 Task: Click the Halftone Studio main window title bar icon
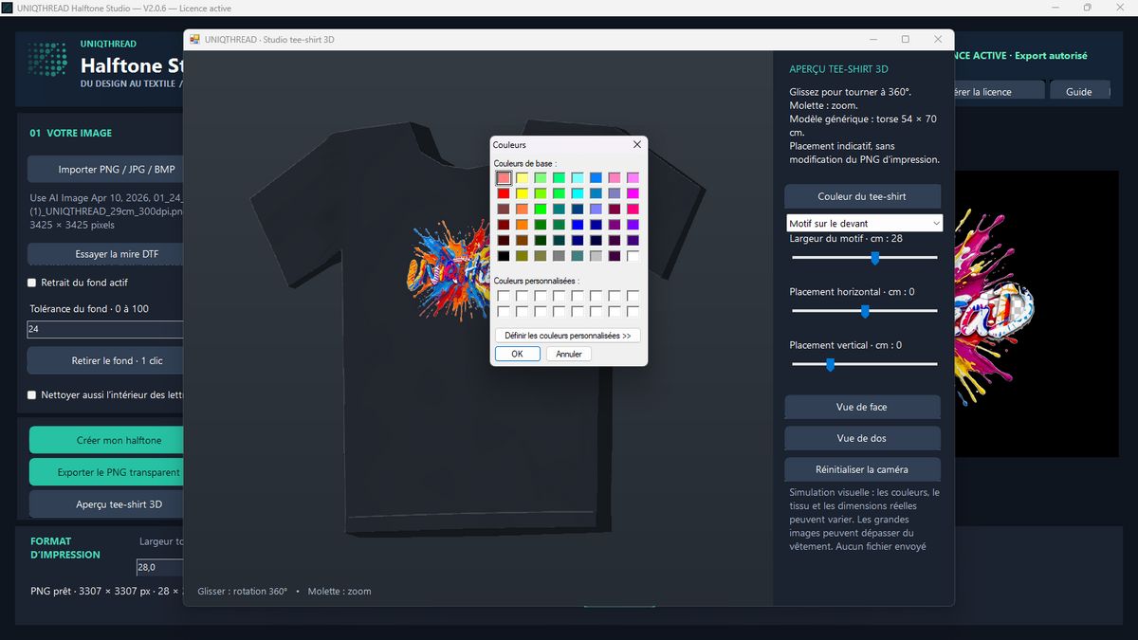8,8
